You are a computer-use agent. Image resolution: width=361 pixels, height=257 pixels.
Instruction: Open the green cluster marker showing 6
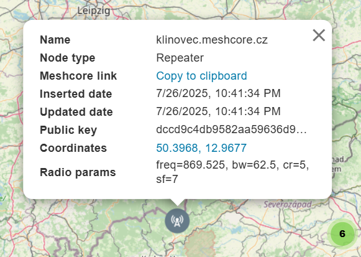tap(342, 234)
